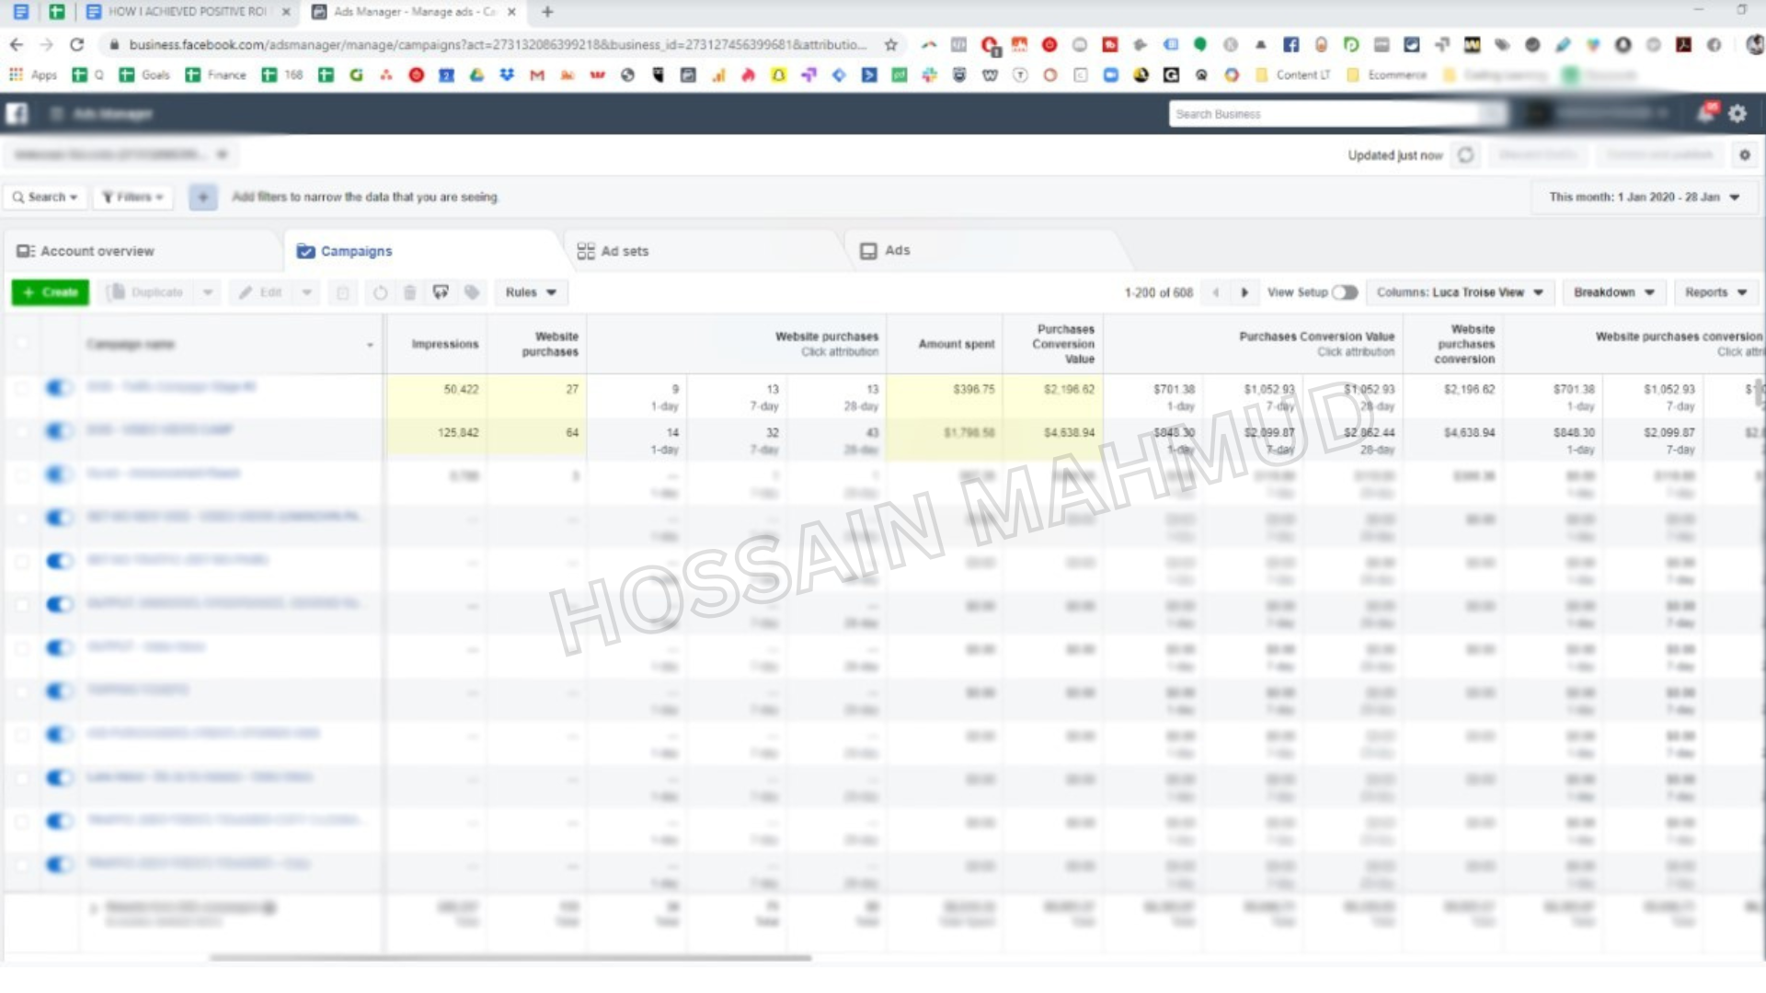Click the Edit pencil button
Screen dimensions: 1766x993
(x=259, y=292)
